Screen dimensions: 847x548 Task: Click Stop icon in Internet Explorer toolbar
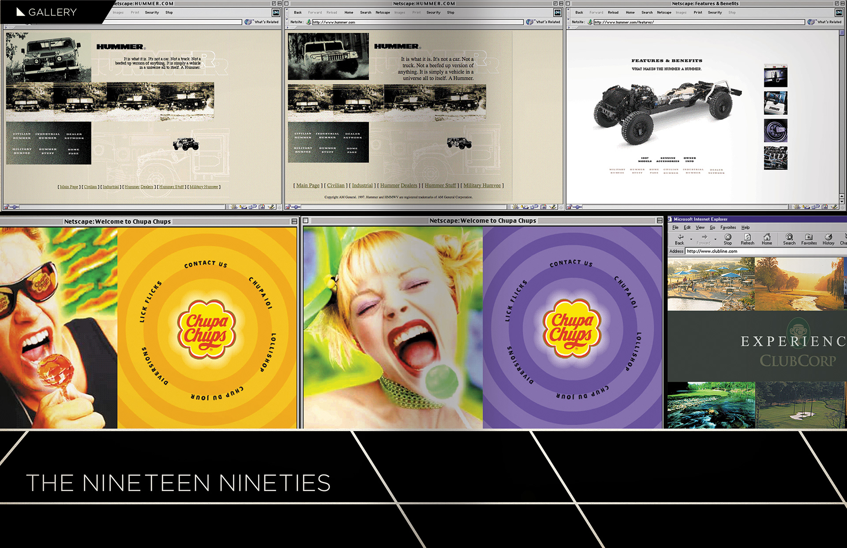[728, 237]
